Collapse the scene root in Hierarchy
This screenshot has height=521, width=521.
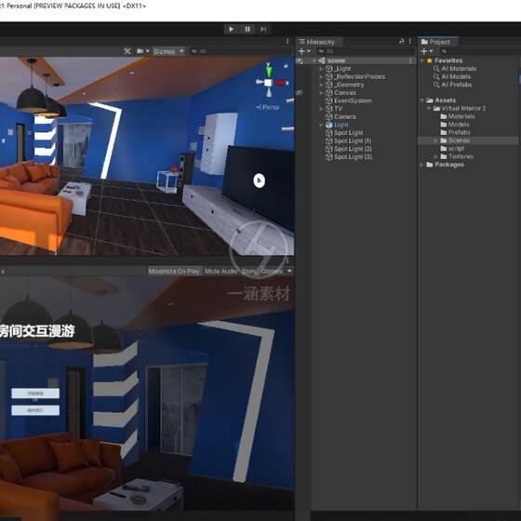(x=314, y=60)
